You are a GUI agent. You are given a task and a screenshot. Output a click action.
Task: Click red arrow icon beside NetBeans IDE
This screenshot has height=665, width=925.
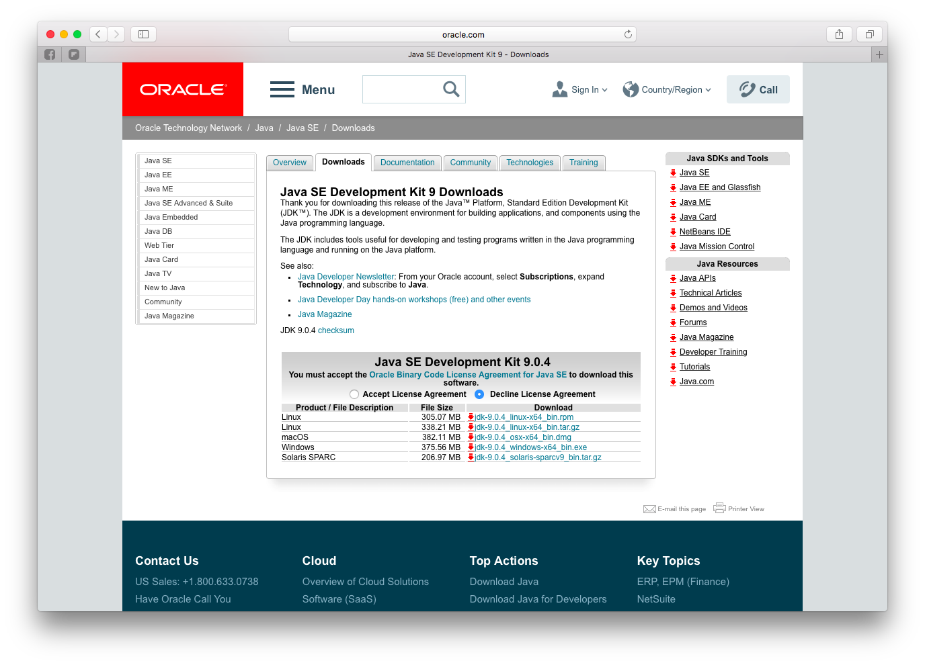tap(673, 232)
